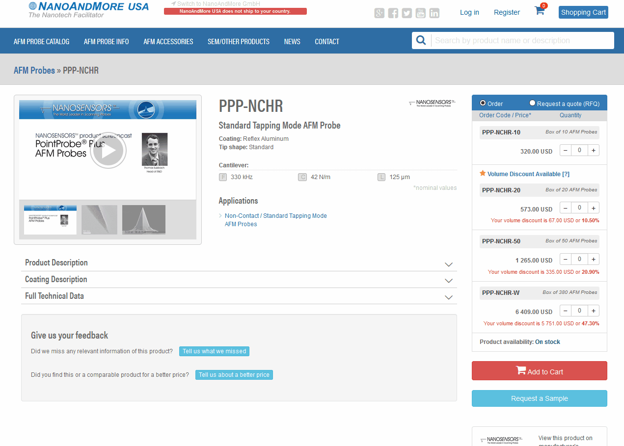624x446 pixels.
Task: Open the Twitter social icon
Action: coord(407,13)
